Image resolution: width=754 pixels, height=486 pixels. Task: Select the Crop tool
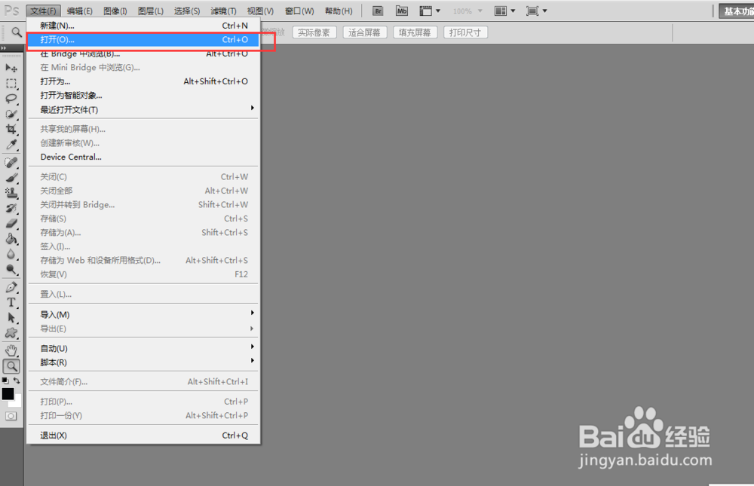coord(11,130)
